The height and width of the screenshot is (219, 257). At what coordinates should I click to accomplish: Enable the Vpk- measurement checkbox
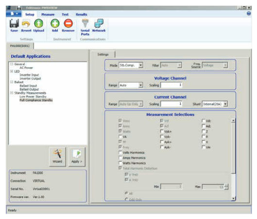tap(162, 136)
